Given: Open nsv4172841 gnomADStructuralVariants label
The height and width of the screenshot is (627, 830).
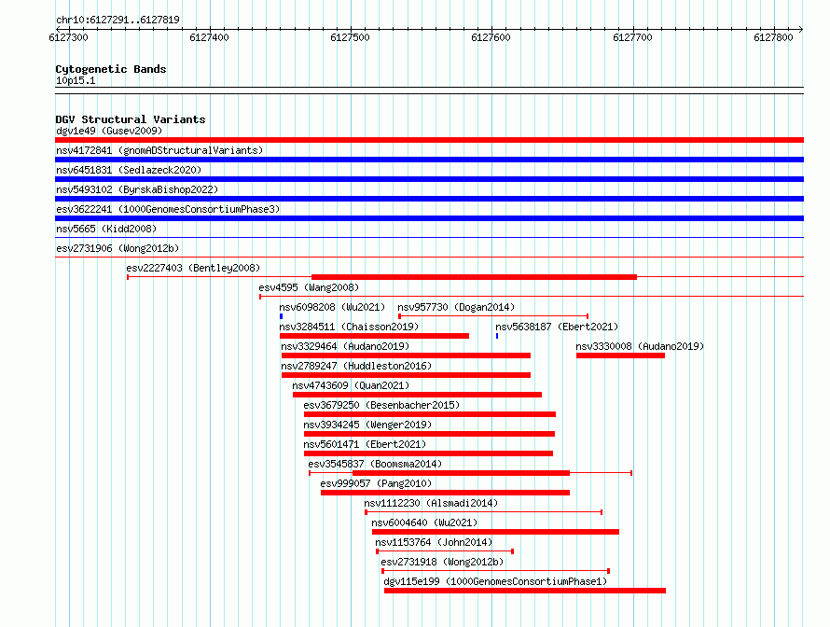Looking at the screenshot, I should click(x=159, y=150).
